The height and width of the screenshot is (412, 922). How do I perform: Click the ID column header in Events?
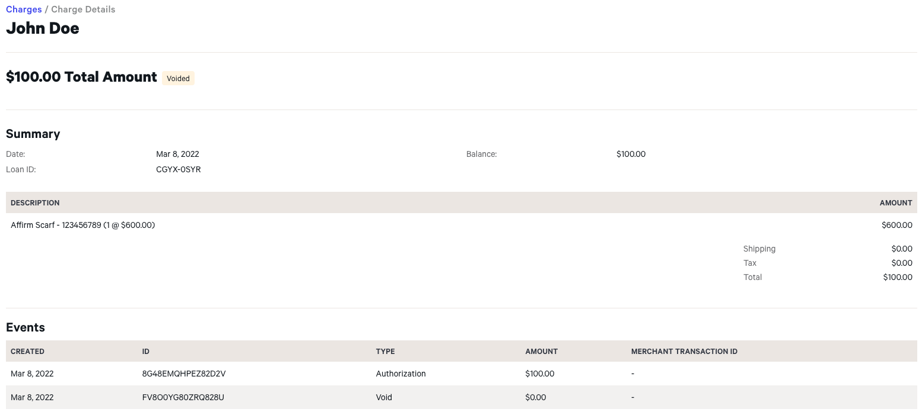[146, 352]
